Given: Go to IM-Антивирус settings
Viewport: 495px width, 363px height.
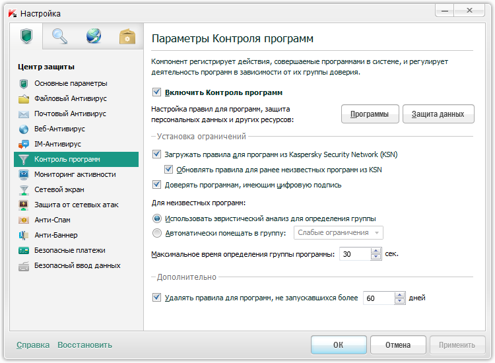Looking at the screenshot, I should pos(57,145).
